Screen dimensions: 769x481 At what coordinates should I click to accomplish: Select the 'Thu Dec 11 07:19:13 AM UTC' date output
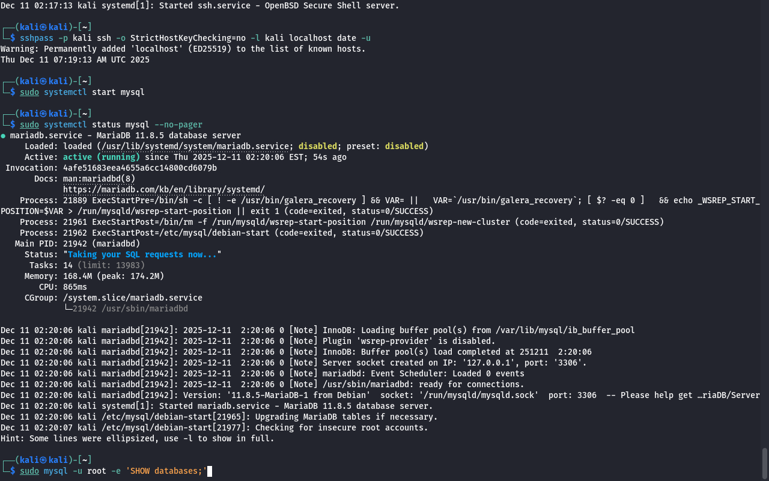tap(74, 60)
